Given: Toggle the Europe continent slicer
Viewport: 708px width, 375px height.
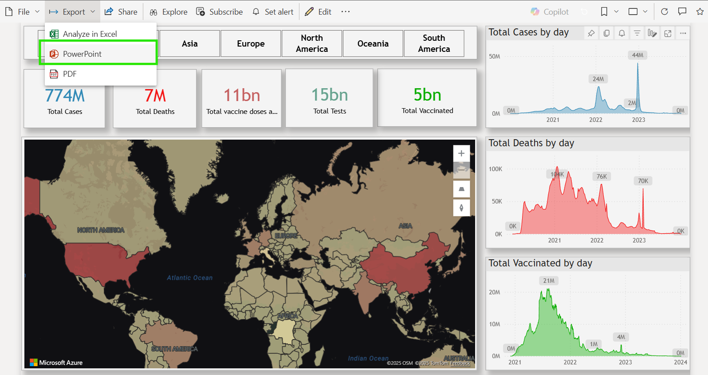Looking at the screenshot, I should pyautogui.click(x=251, y=43).
